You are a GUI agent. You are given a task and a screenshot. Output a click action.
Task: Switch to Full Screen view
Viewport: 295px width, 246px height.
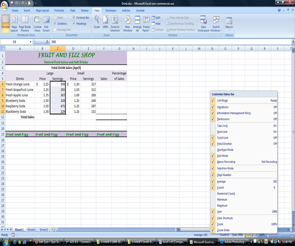(46, 23)
